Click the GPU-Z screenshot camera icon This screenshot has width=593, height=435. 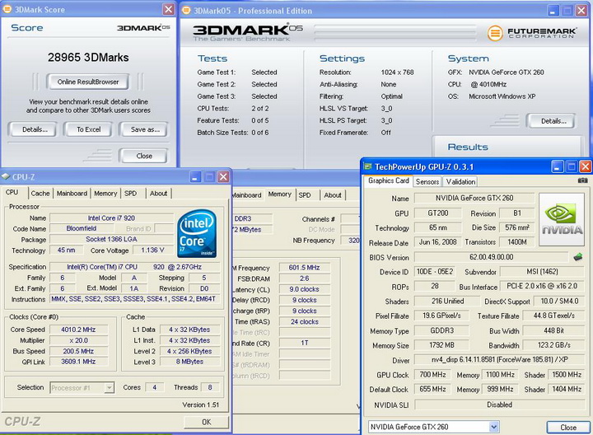(583, 180)
